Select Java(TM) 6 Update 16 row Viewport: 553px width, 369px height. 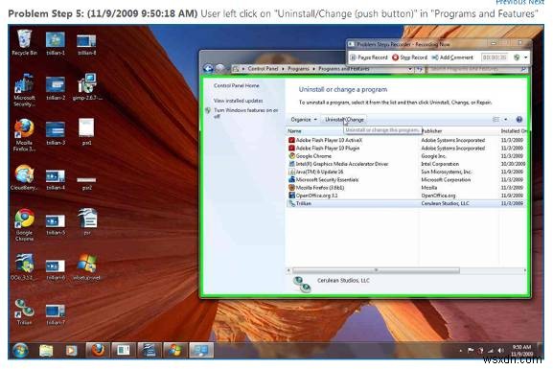(406, 172)
